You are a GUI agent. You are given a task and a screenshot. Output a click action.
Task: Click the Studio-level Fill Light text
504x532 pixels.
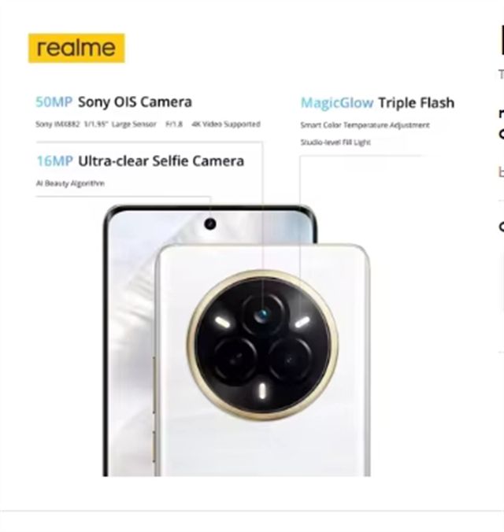pos(335,142)
